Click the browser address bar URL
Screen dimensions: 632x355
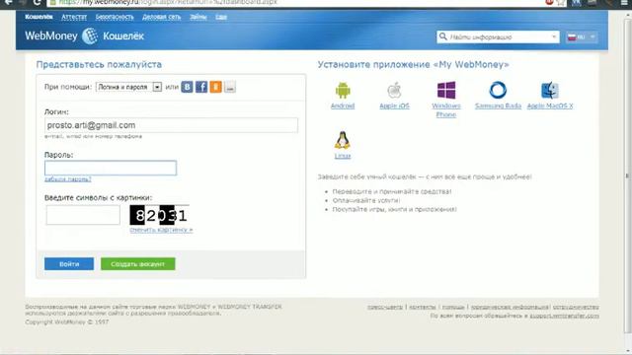click(x=169, y=3)
